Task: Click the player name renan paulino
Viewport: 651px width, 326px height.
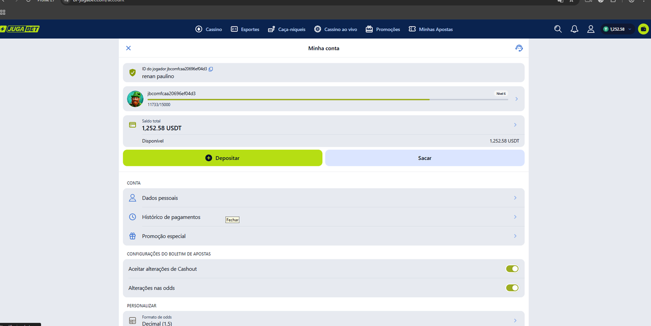Action: click(x=158, y=76)
